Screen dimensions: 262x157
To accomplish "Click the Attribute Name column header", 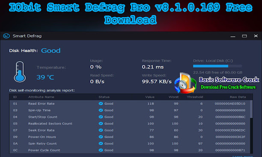I will click(41, 97).
